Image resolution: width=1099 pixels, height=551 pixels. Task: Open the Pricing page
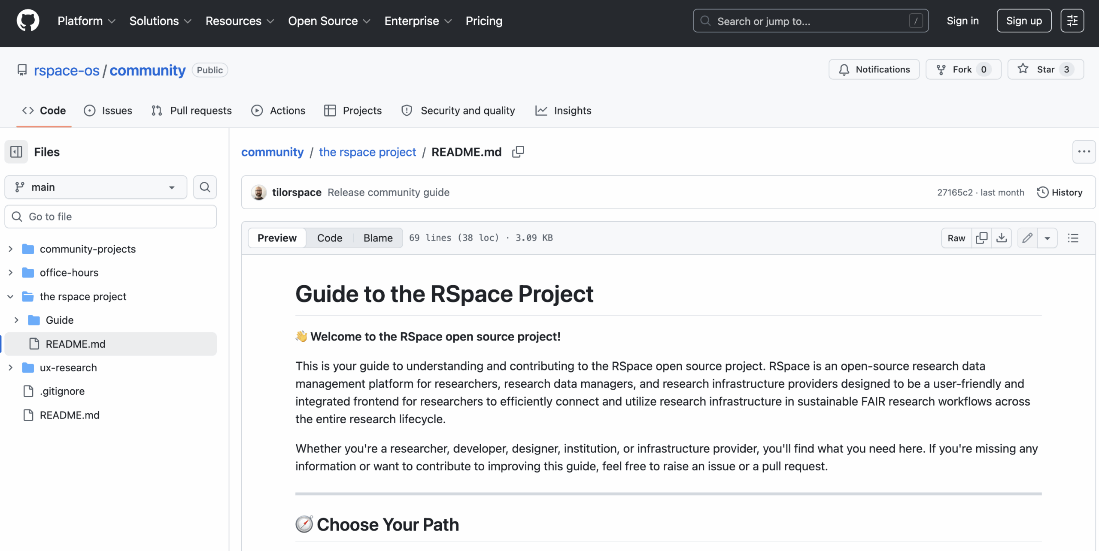click(x=484, y=21)
